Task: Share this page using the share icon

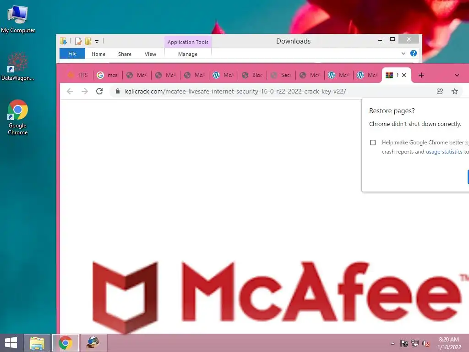Action: [440, 91]
